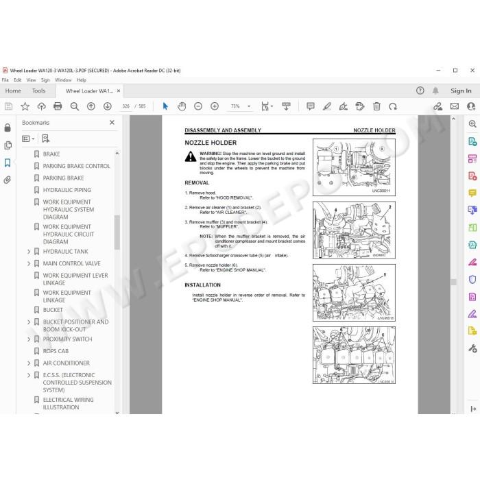Open the Sign menu
Screen dimensions: 480x480
(x=45, y=80)
